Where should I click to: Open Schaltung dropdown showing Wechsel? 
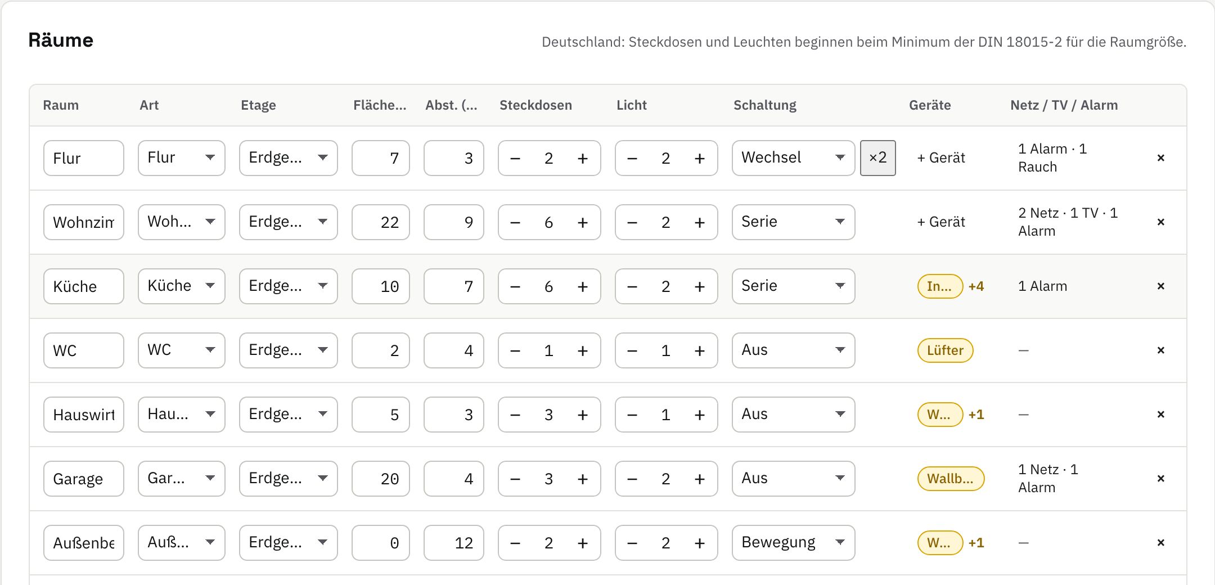coord(794,158)
